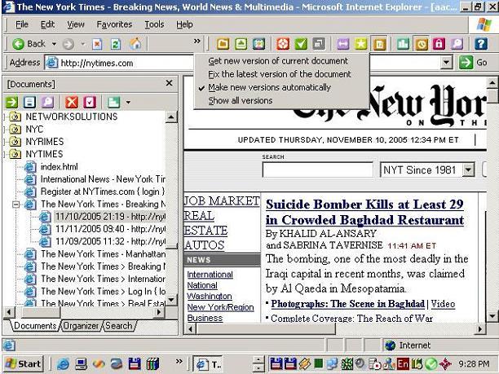The image size is (499, 374).
Task: Open the File menu
Action: point(22,24)
